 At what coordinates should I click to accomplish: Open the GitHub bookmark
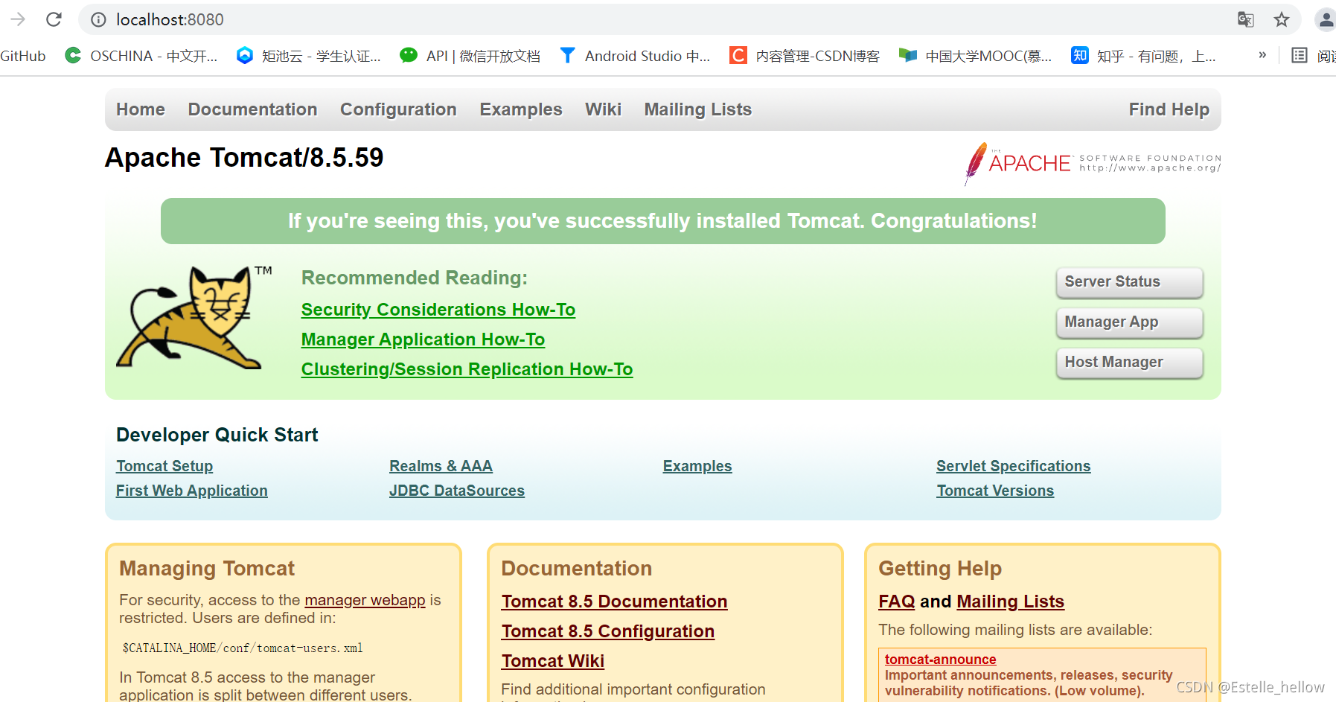coord(23,56)
